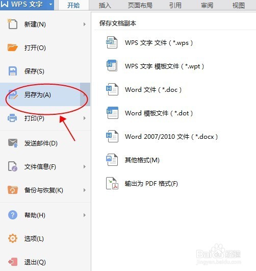Save as Word 文件 (*.doc)
The height and width of the screenshot is (271, 256).
tap(153, 89)
